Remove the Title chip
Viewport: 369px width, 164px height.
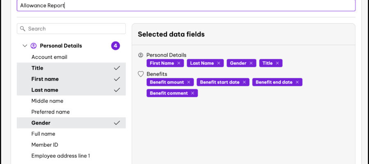pyautogui.click(x=277, y=63)
